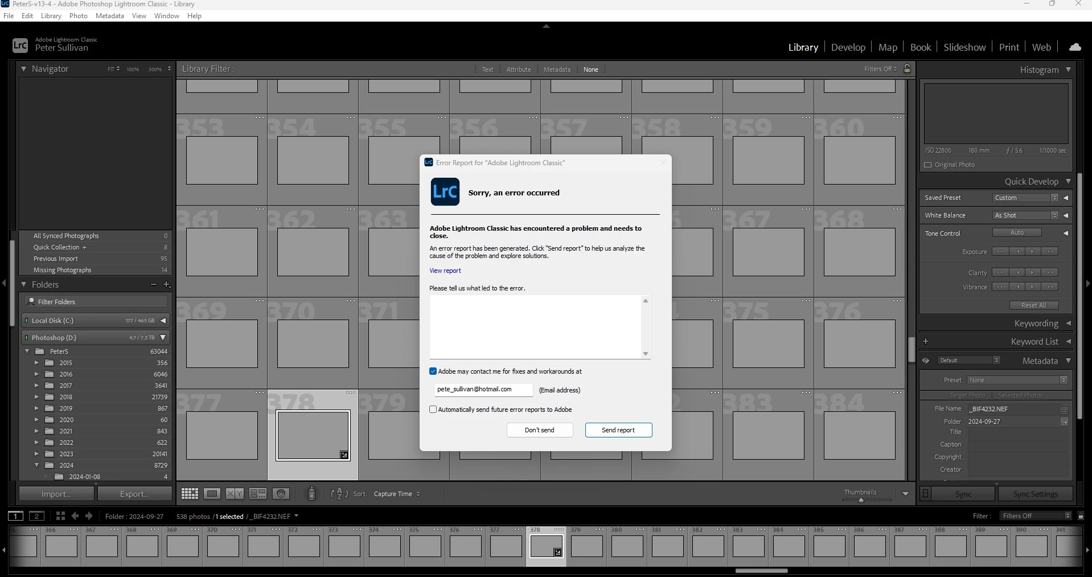This screenshot has width=1092, height=577.
Task: Click the cloud sync status icon
Action: click(x=1075, y=47)
